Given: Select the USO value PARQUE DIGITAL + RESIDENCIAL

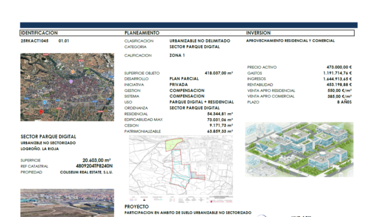Looking at the screenshot, I should (202, 102).
